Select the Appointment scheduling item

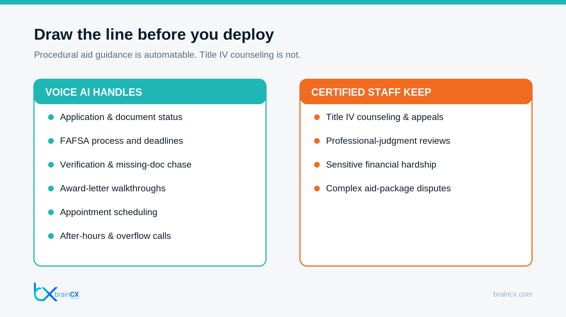click(108, 212)
